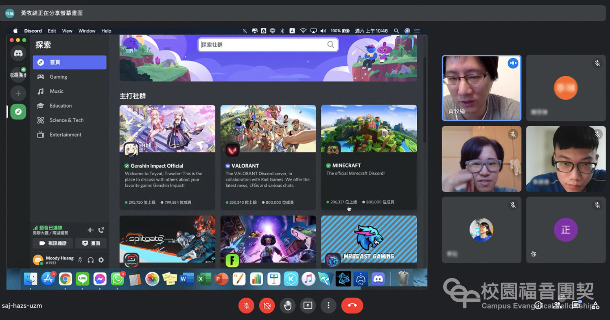Toggle Discord microphone mute beside Moody Huang
Image resolution: width=610 pixels, height=320 pixels.
pos(81,260)
